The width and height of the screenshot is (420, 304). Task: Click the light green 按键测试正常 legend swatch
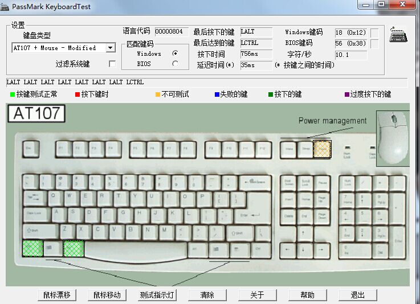click(13, 95)
